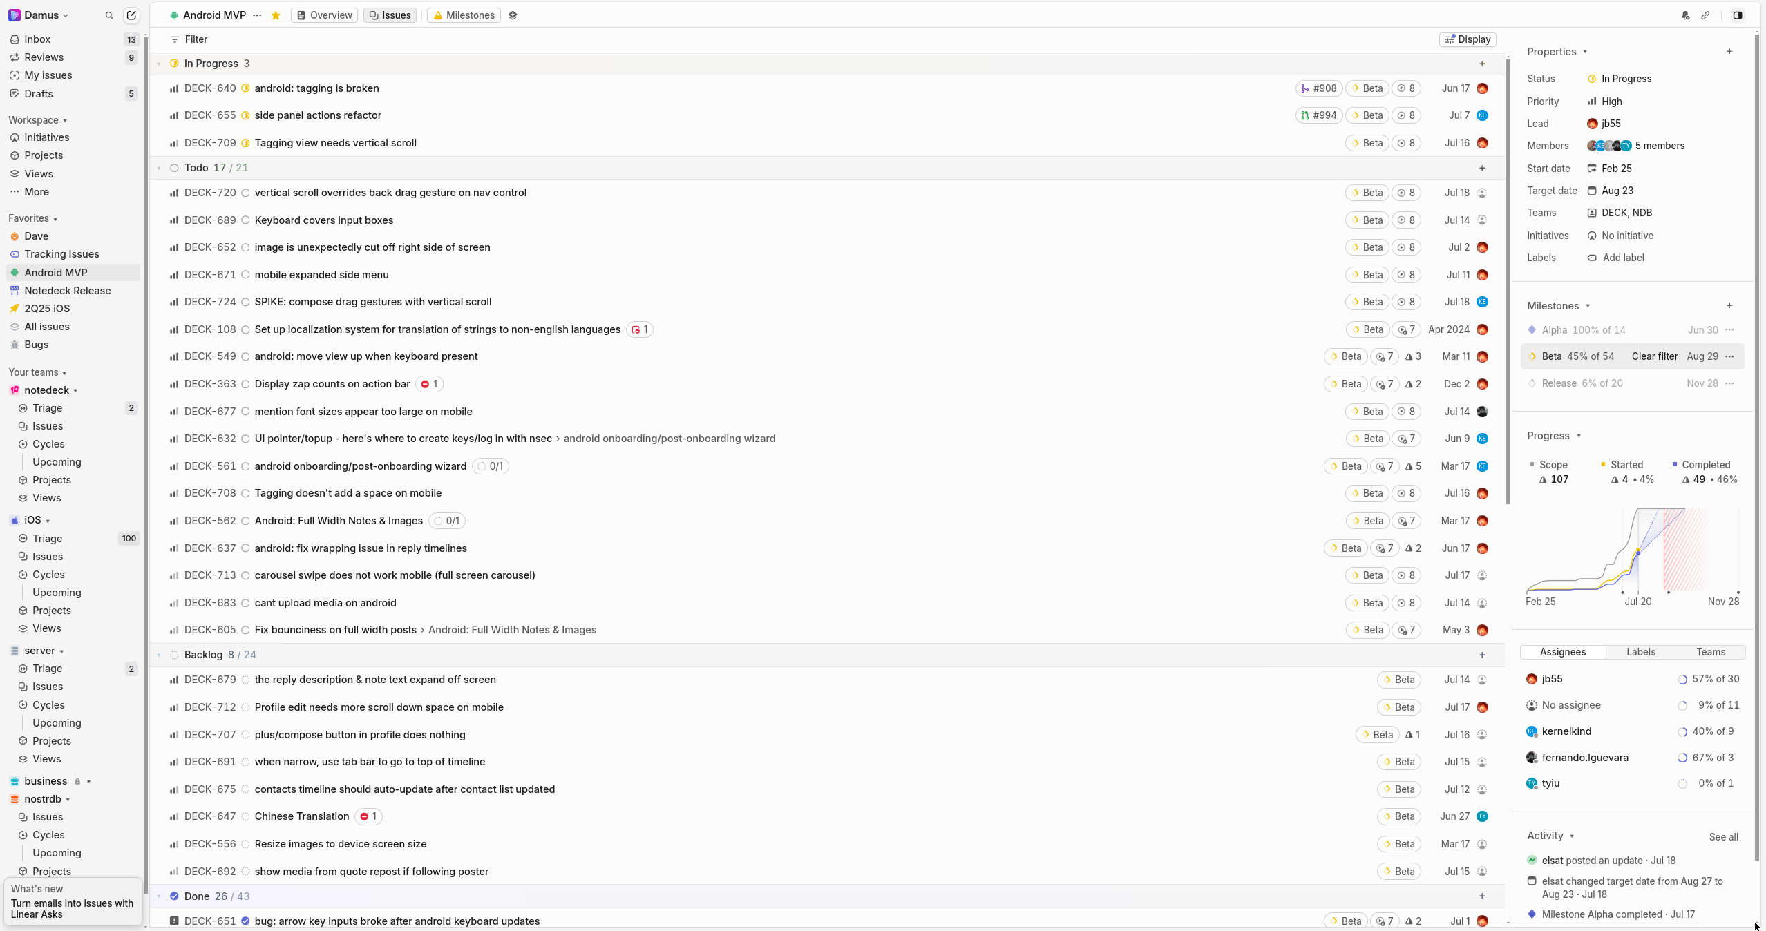The image size is (1766, 931).
Task: Toggle done status of DECK-651
Action: (x=245, y=921)
